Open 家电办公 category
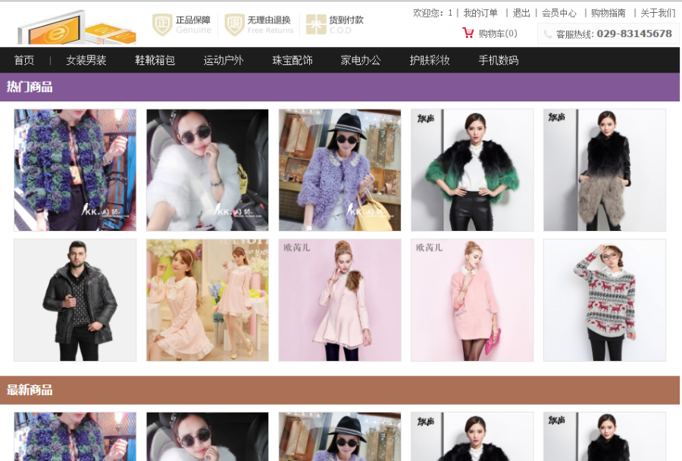This screenshot has height=461, width=682. coord(361,61)
